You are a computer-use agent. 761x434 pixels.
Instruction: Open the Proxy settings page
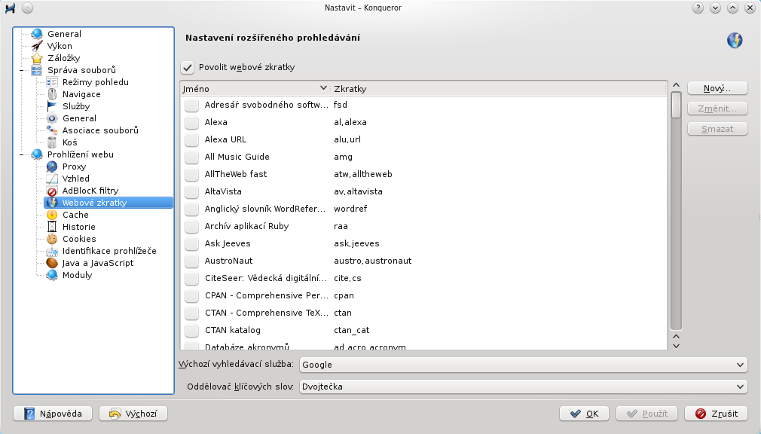(75, 167)
